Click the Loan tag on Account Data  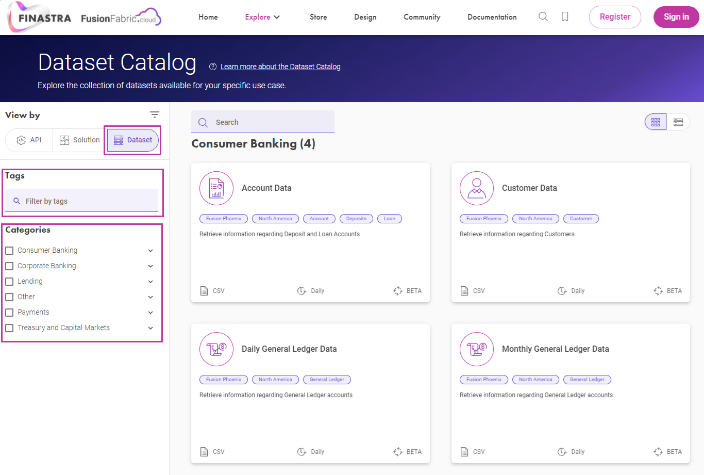click(390, 219)
